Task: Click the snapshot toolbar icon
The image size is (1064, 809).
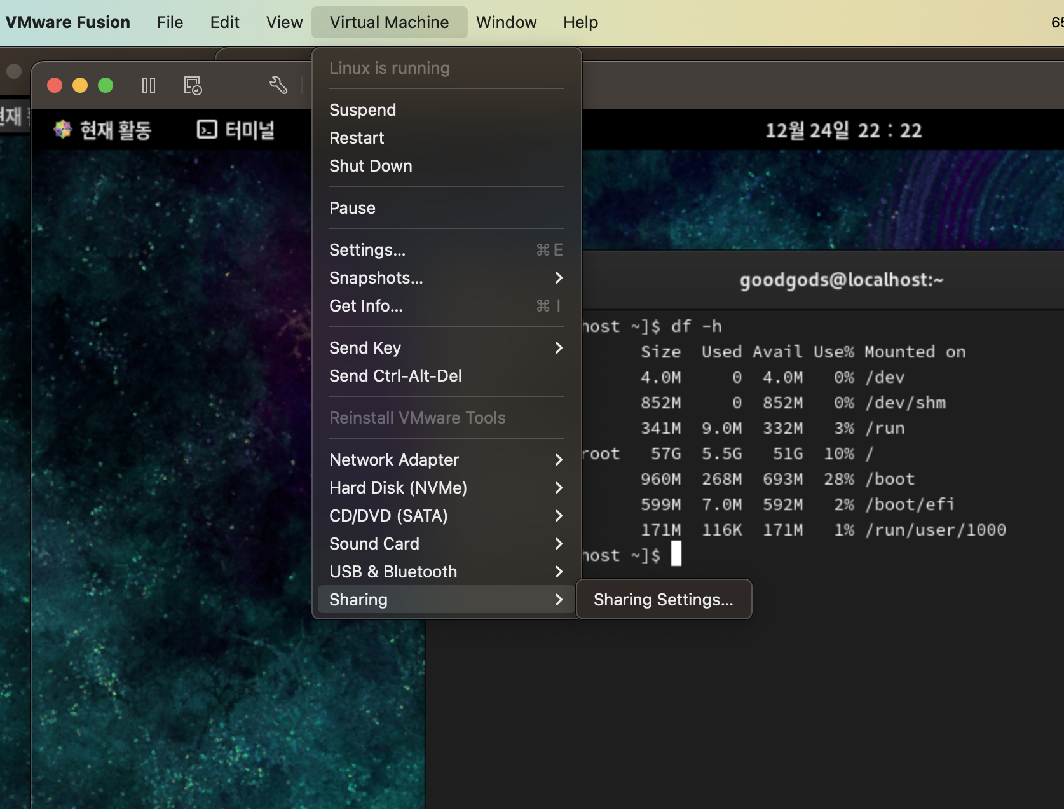Action: (x=193, y=85)
